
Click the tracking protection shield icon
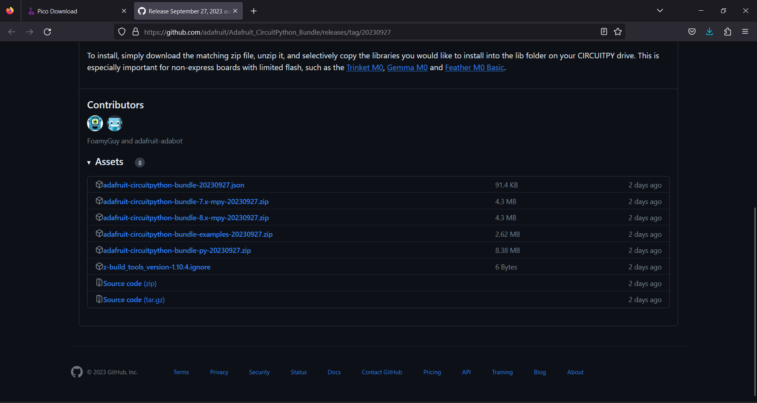[x=122, y=32]
